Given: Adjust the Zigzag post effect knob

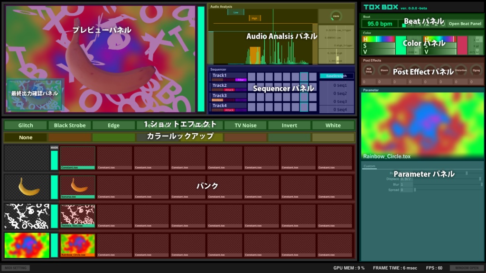Looking at the screenshot, I should pyautogui.click(x=476, y=70).
